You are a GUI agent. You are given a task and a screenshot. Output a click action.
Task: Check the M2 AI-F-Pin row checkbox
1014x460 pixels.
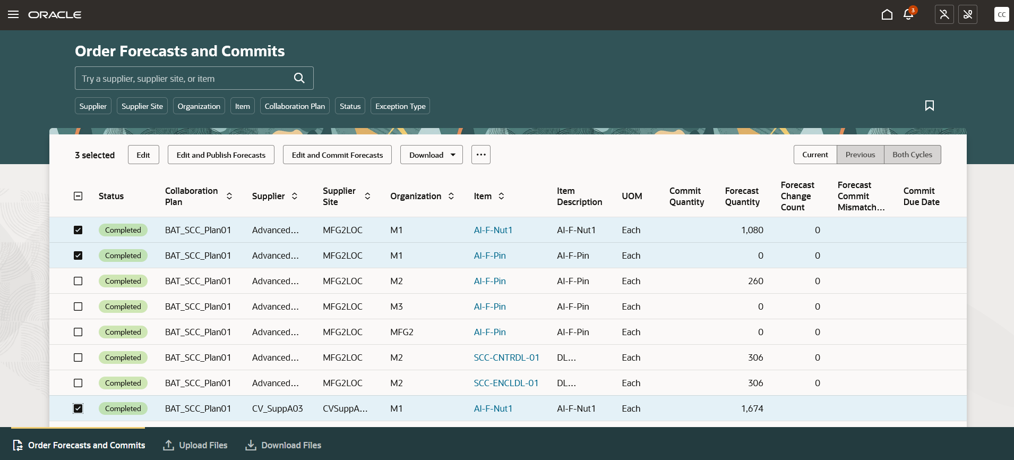point(78,281)
